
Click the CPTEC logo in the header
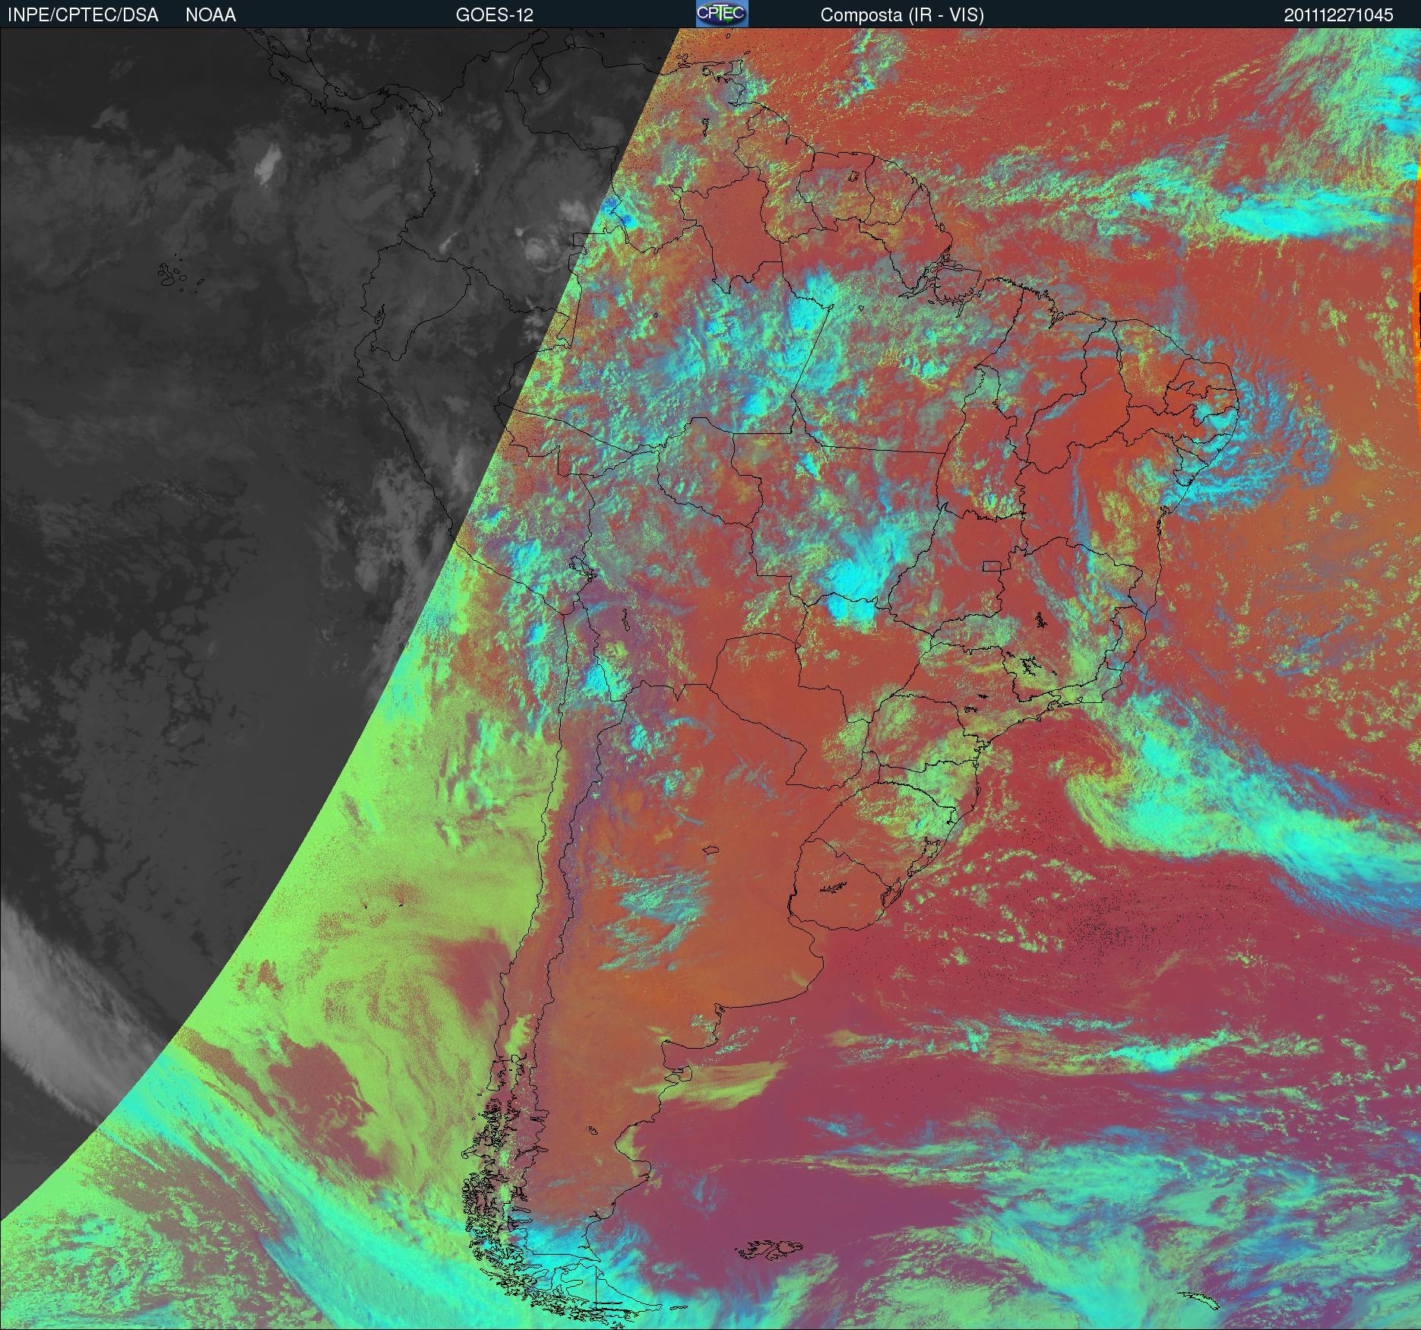722,14
